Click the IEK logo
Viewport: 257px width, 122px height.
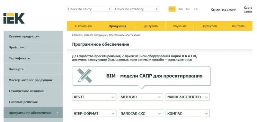(14, 18)
